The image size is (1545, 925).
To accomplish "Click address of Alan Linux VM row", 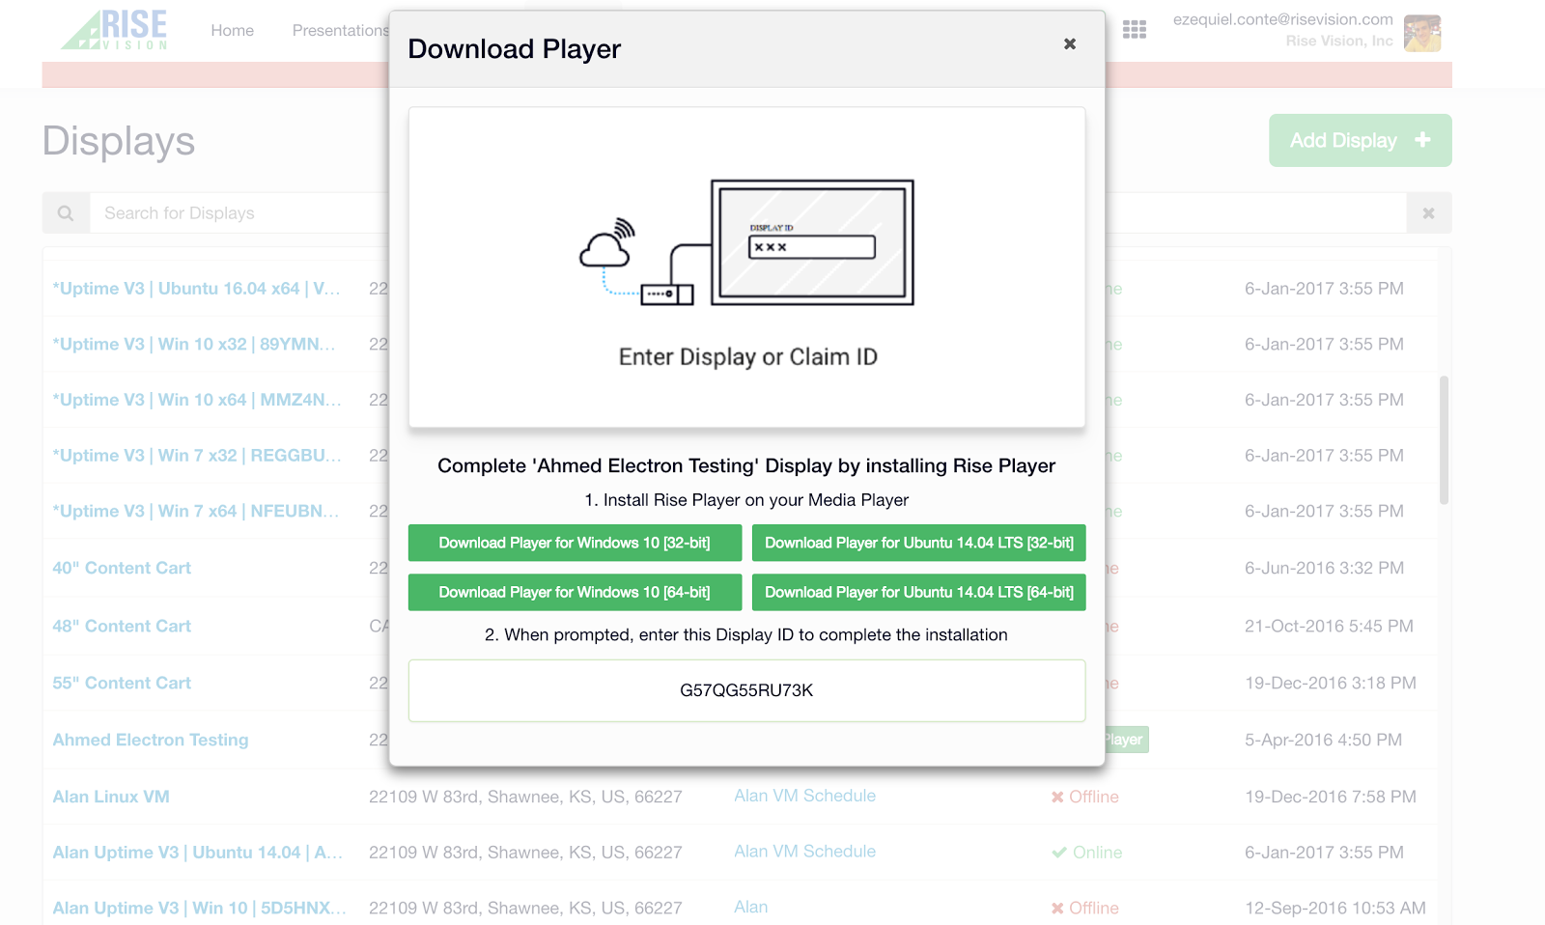I will pyautogui.click(x=525, y=798).
